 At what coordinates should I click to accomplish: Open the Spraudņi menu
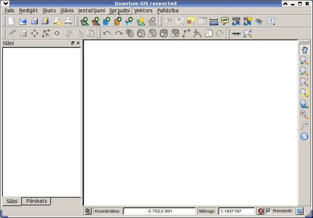(x=119, y=11)
